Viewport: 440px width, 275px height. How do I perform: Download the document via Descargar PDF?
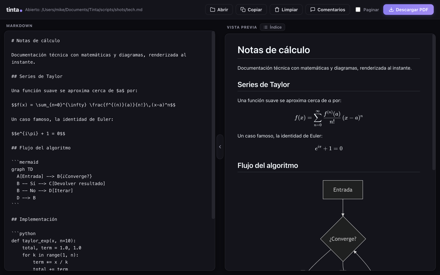coord(408,9)
